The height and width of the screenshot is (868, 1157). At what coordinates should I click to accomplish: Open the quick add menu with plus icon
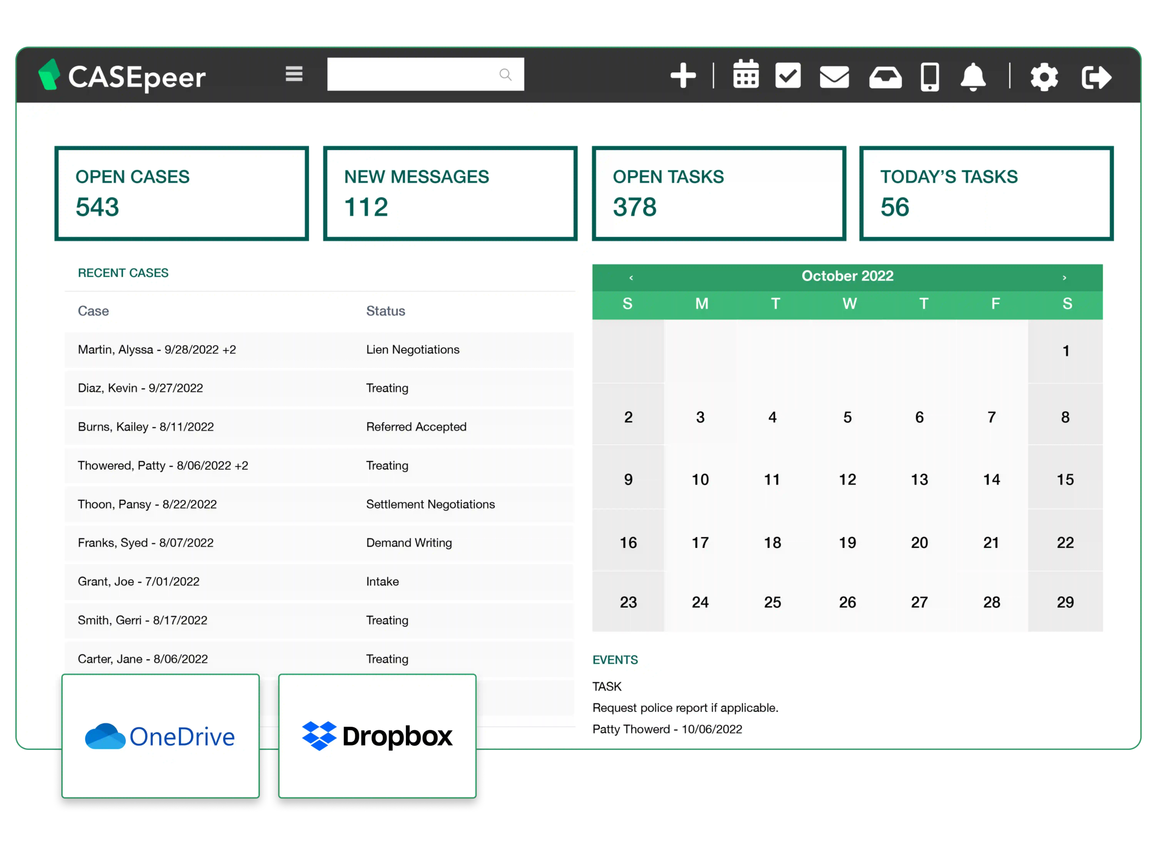(x=683, y=76)
